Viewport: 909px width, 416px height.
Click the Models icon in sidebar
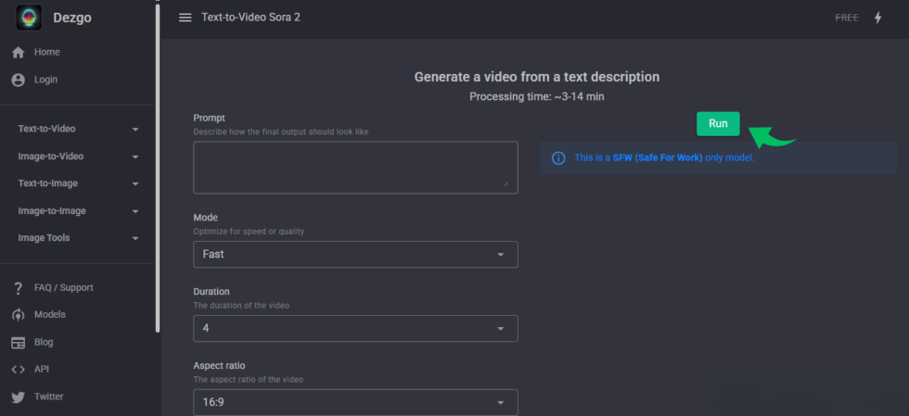tap(19, 315)
